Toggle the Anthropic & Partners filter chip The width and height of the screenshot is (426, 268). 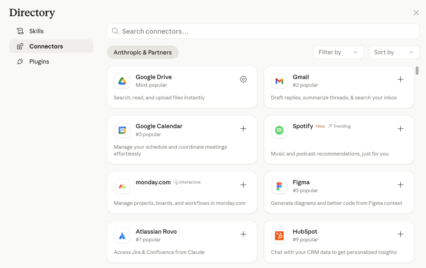coord(142,52)
